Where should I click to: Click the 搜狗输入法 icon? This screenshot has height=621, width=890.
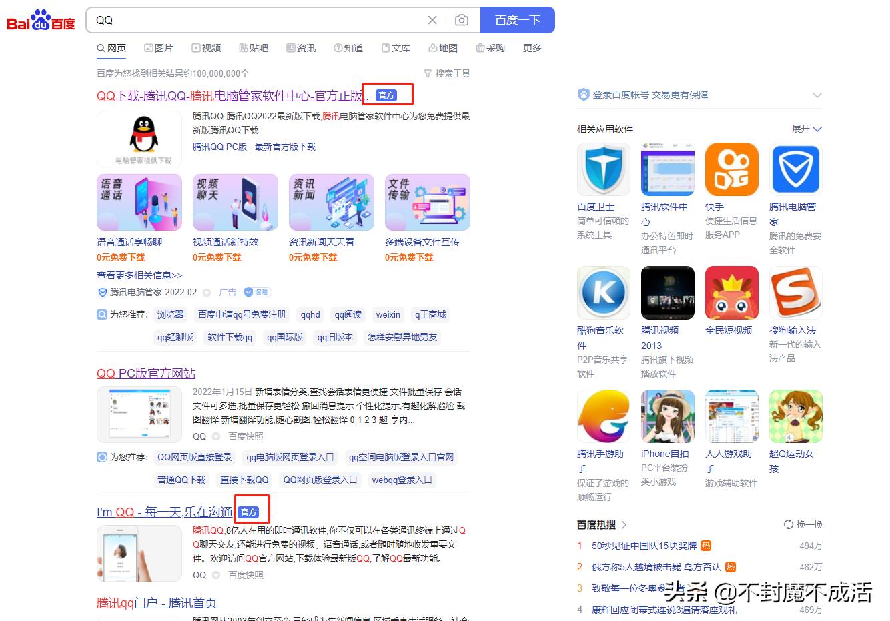click(x=795, y=292)
